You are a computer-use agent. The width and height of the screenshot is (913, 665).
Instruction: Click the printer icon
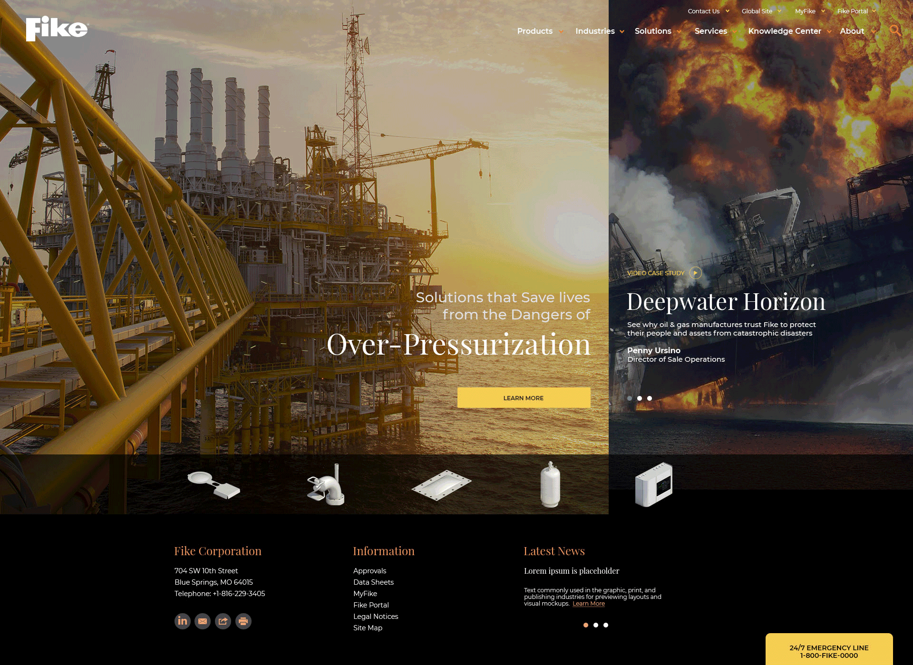[243, 621]
